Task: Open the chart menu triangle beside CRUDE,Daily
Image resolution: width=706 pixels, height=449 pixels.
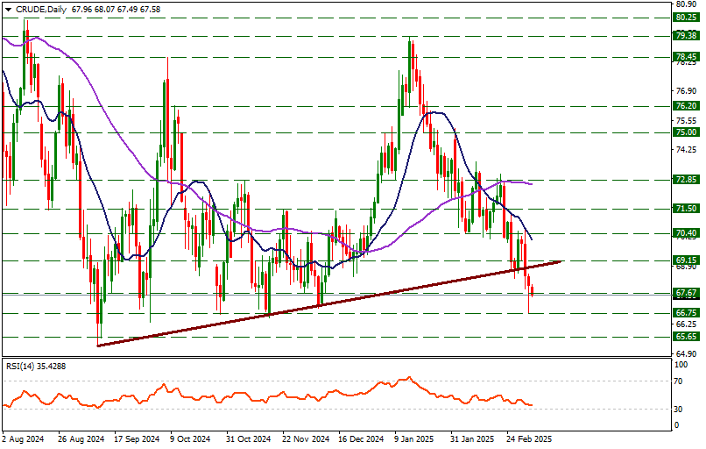Action: (9, 10)
